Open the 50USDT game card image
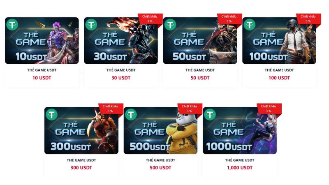329x185 pixels. click(x=200, y=41)
